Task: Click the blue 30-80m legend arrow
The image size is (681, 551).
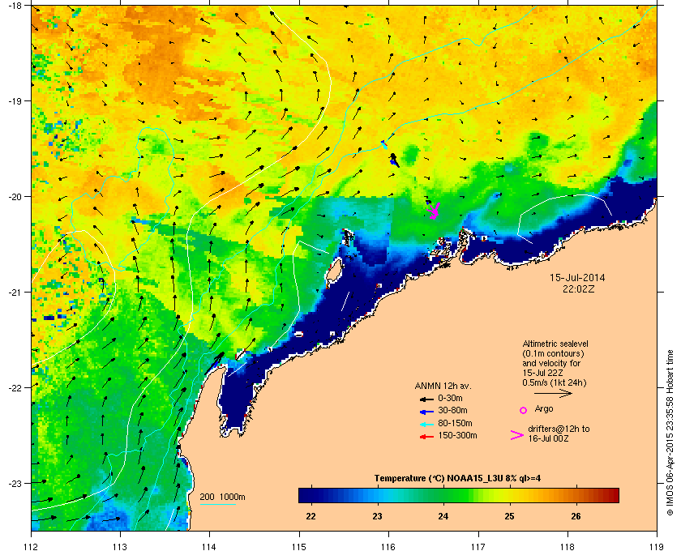Action: (426, 412)
